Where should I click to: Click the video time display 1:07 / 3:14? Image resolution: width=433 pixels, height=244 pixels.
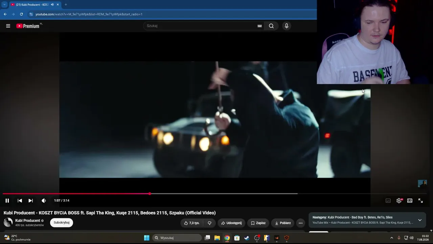pyautogui.click(x=62, y=201)
